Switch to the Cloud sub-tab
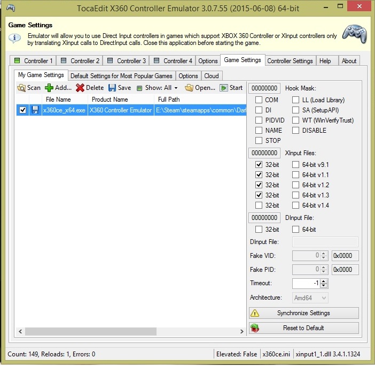375x366 pixels. pos(212,76)
